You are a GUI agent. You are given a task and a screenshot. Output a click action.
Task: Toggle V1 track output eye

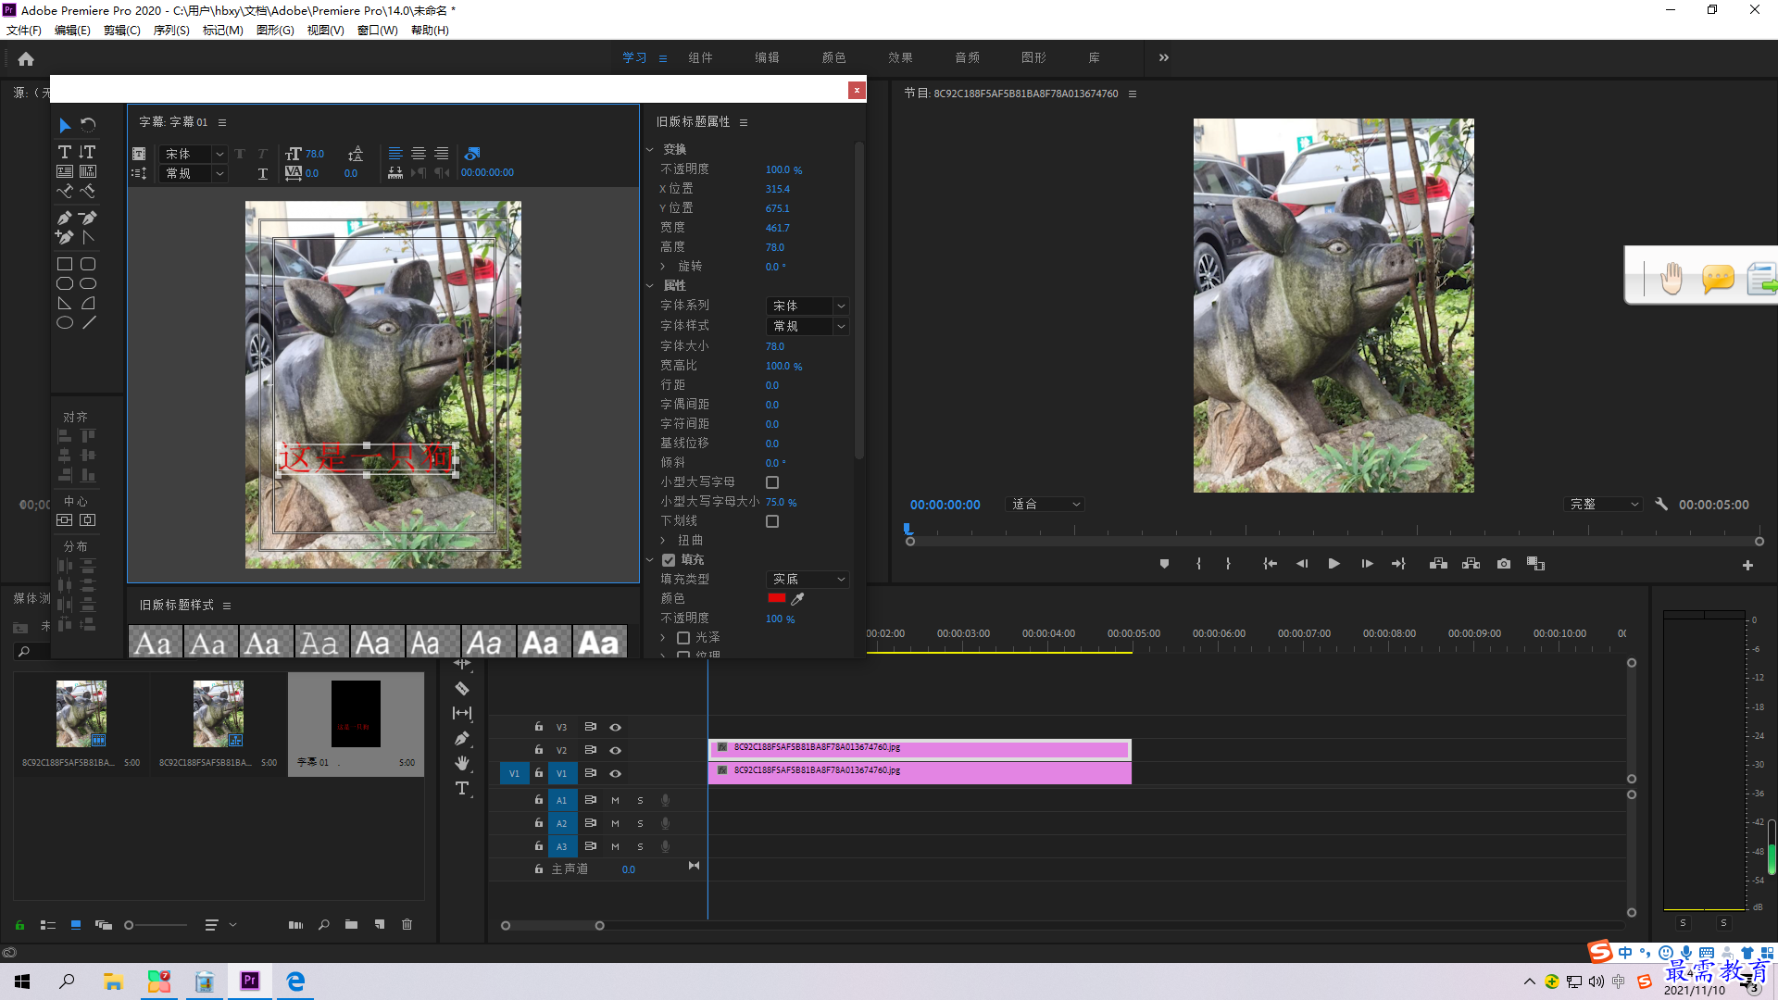(615, 773)
